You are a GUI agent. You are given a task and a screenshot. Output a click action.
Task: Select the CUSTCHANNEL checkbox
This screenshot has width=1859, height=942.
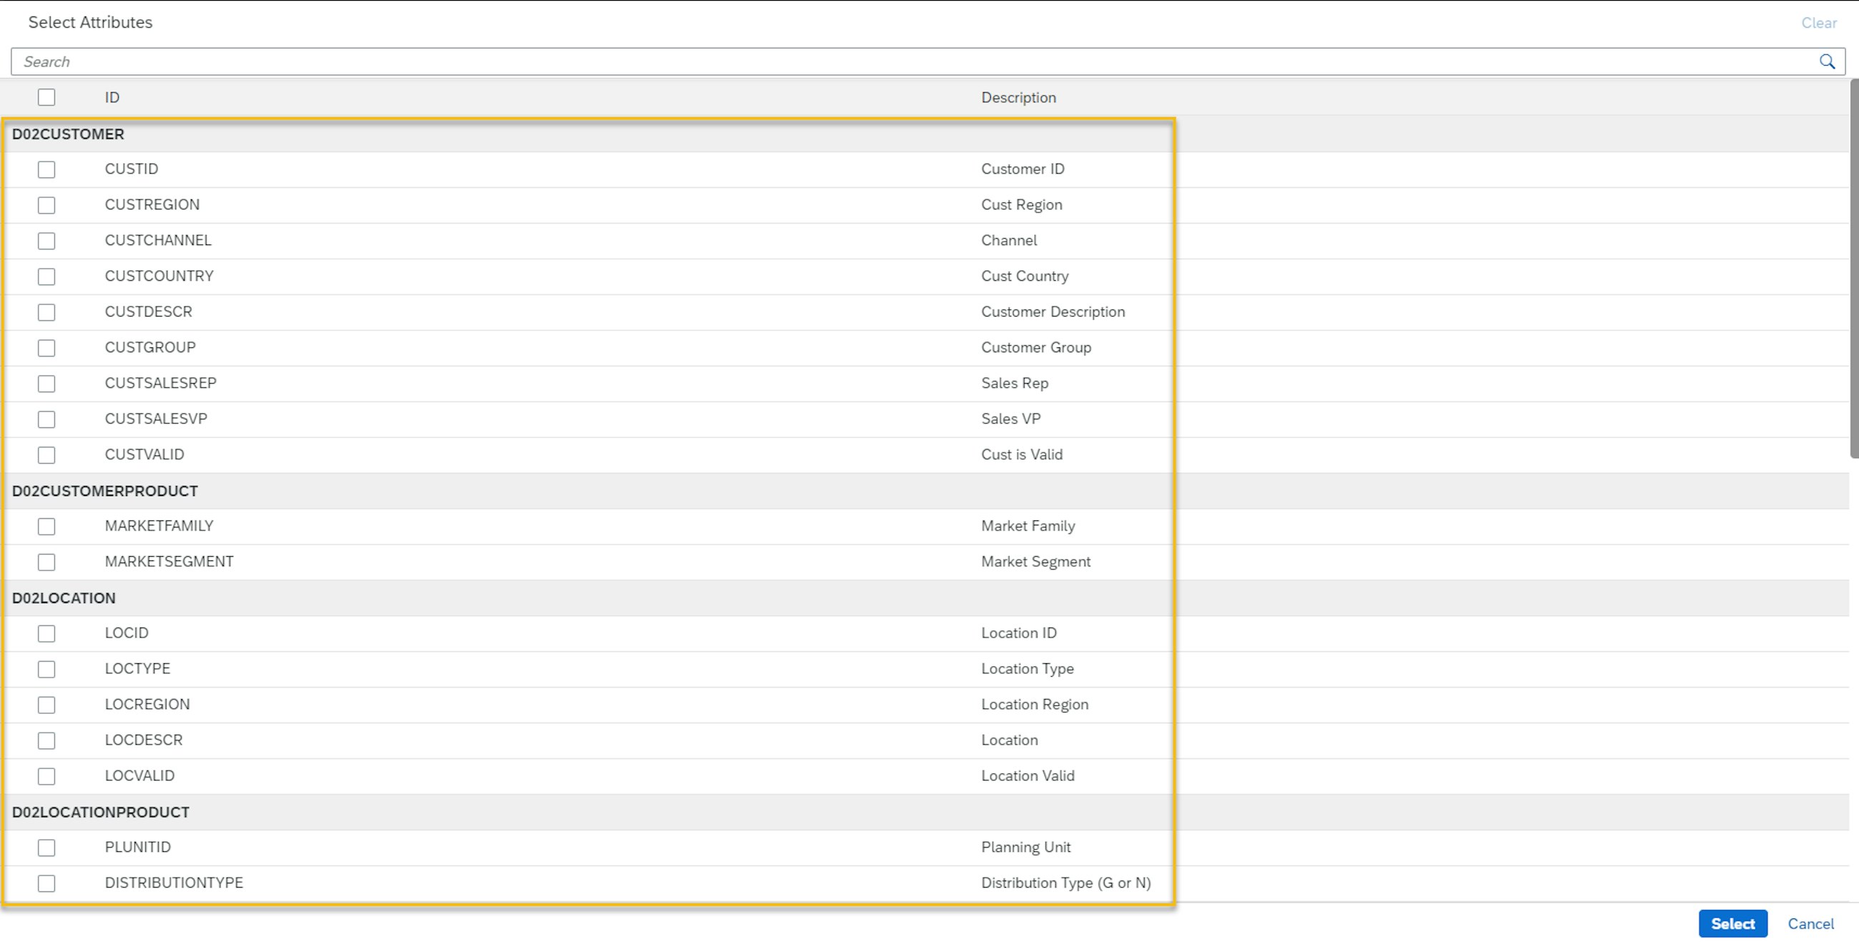point(46,241)
